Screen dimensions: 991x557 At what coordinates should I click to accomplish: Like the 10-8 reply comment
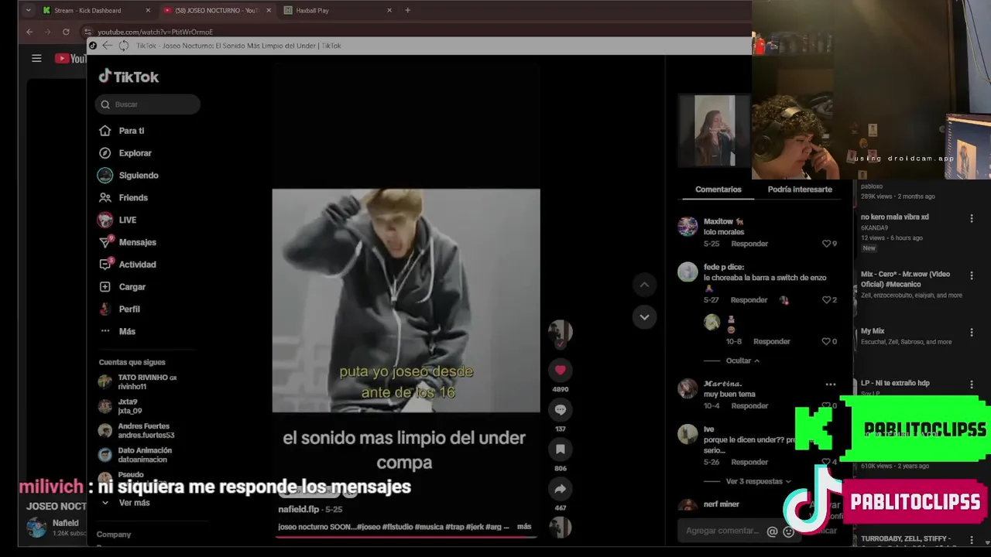(x=826, y=341)
